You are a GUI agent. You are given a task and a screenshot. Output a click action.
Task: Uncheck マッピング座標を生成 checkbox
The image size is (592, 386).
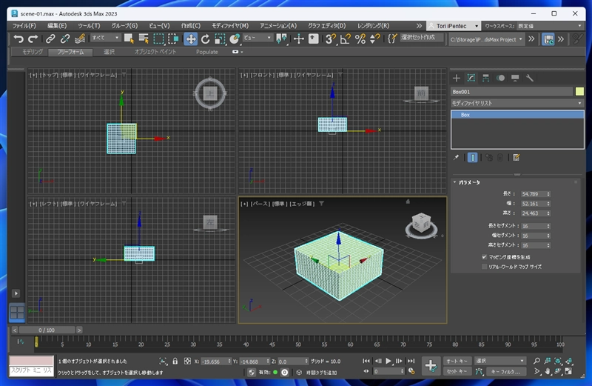[x=485, y=256]
